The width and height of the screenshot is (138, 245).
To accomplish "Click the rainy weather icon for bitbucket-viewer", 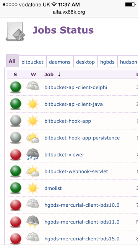I will (32, 154).
